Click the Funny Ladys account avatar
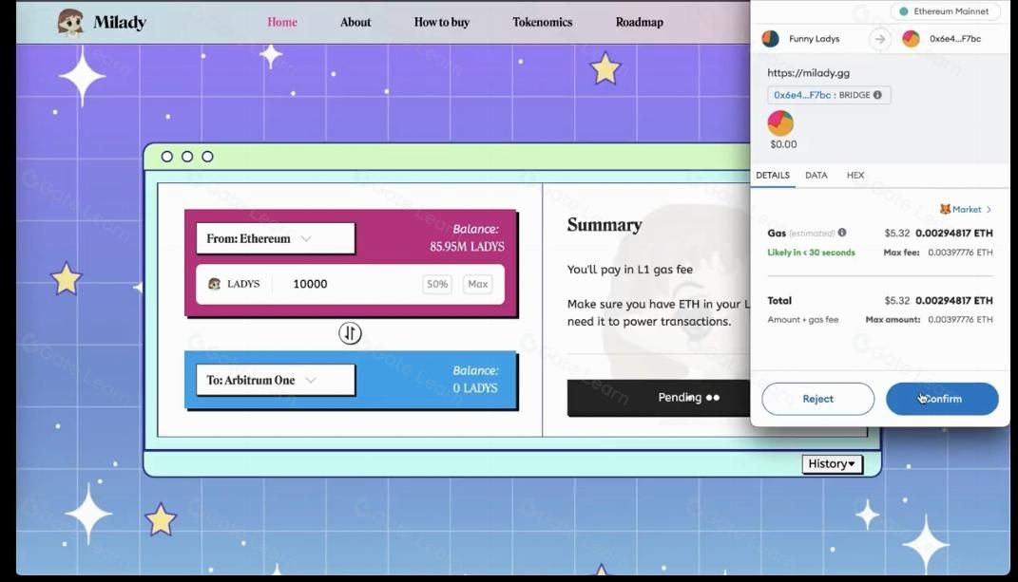This screenshot has height=582, width=1018. 771,39
